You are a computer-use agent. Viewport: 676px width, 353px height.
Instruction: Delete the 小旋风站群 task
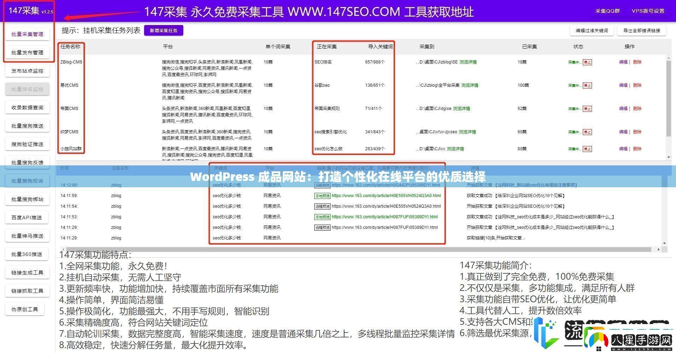click(x=637, y=149)
